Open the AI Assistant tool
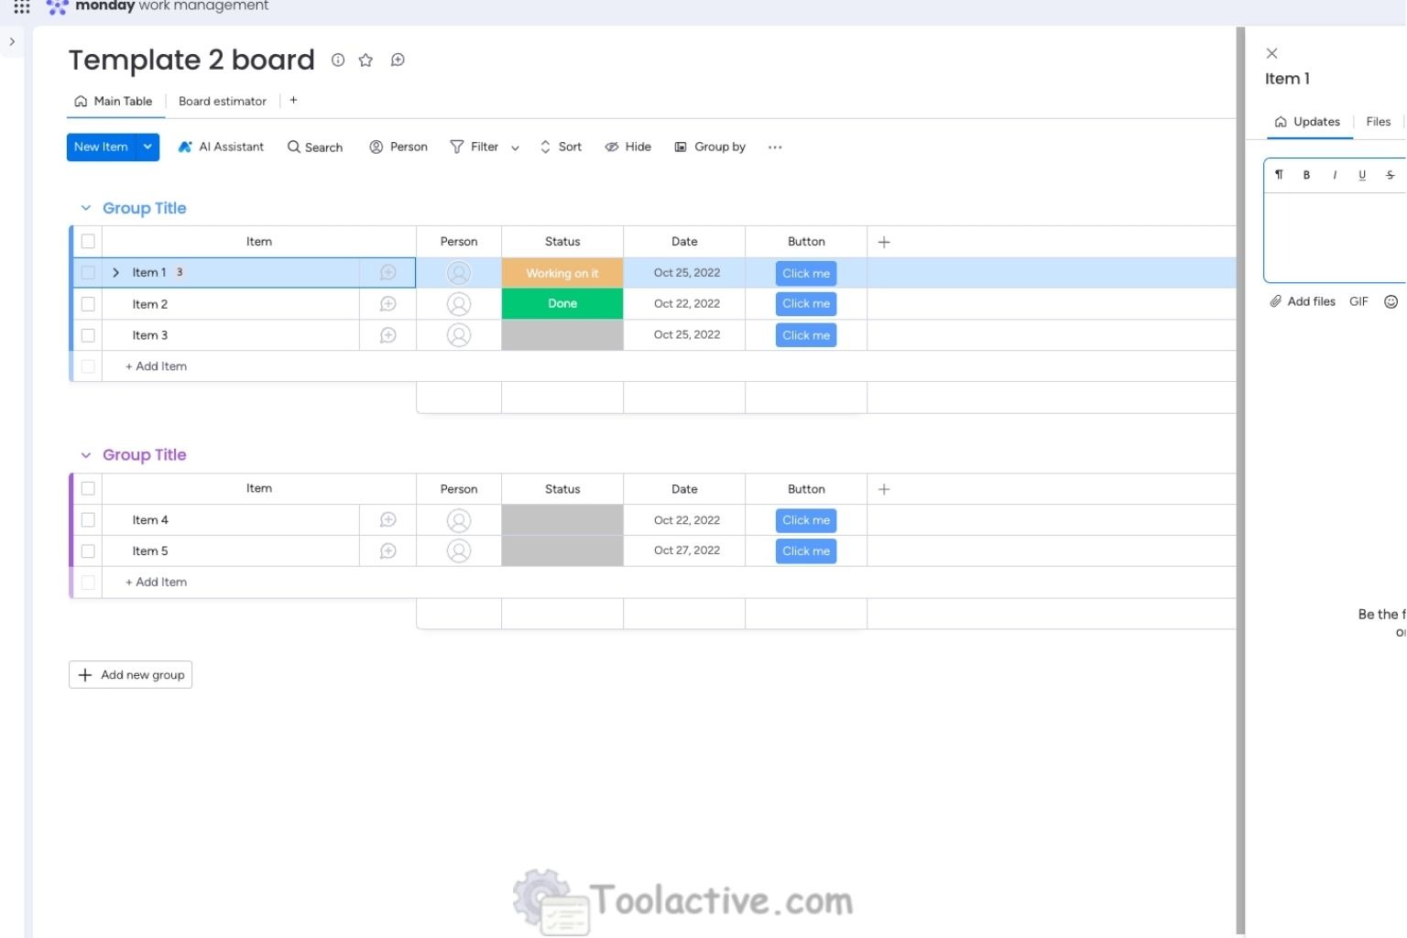Screen dimensions: 1407x938 221,147
